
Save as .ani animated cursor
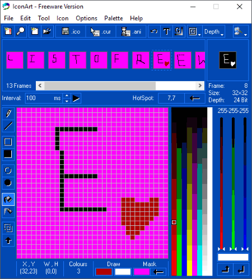click(x=131, y=31)
